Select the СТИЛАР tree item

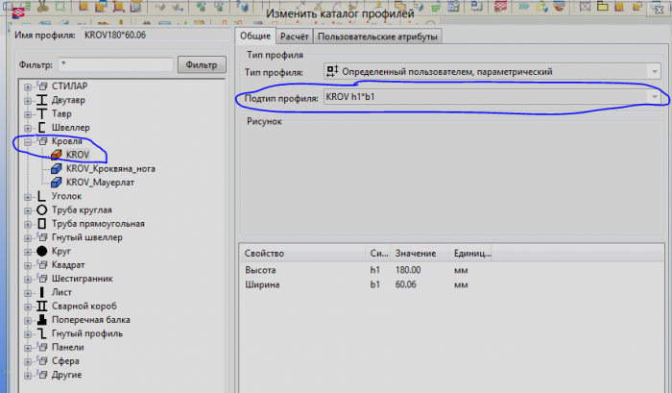pyautogui.click(x=69, y=86)
